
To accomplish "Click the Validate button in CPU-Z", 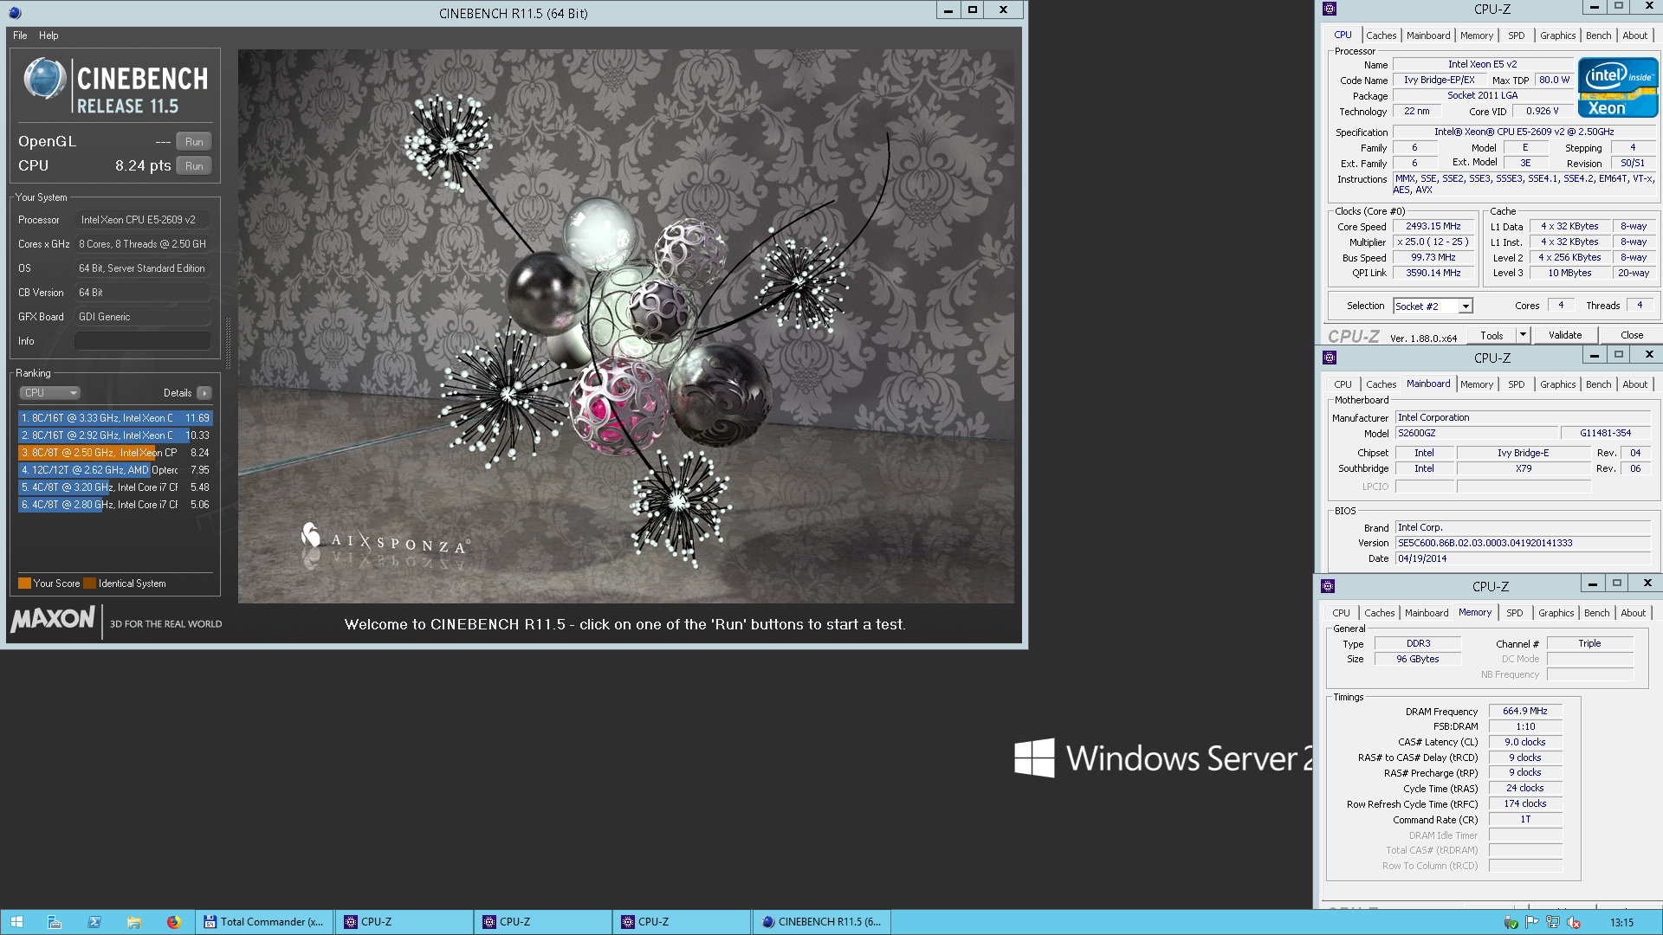I will 1565,336.
